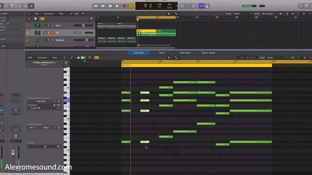Click the track header configuration icon

coord(91,18)
